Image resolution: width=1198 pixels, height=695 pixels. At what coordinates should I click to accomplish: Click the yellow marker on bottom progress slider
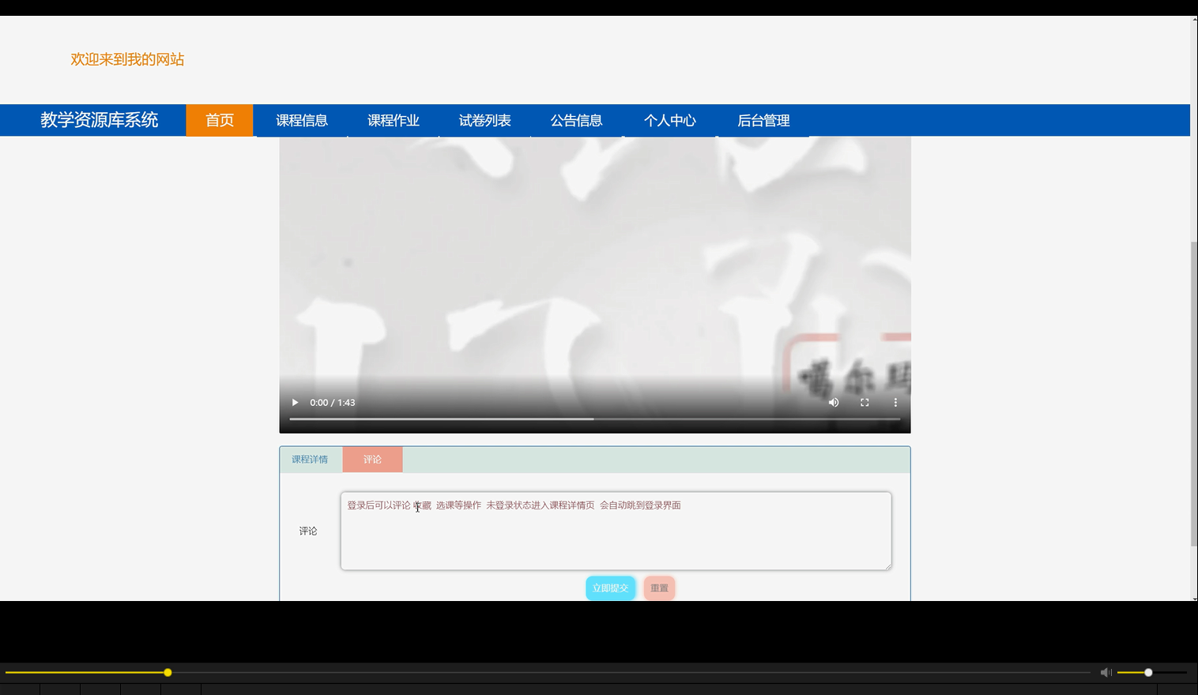[168, 672]
